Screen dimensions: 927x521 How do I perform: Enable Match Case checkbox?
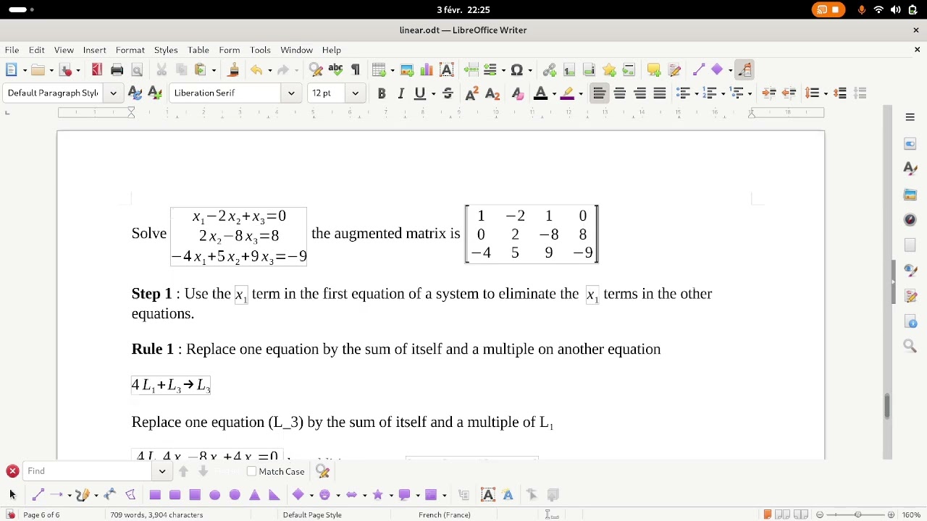coord(252,472)
